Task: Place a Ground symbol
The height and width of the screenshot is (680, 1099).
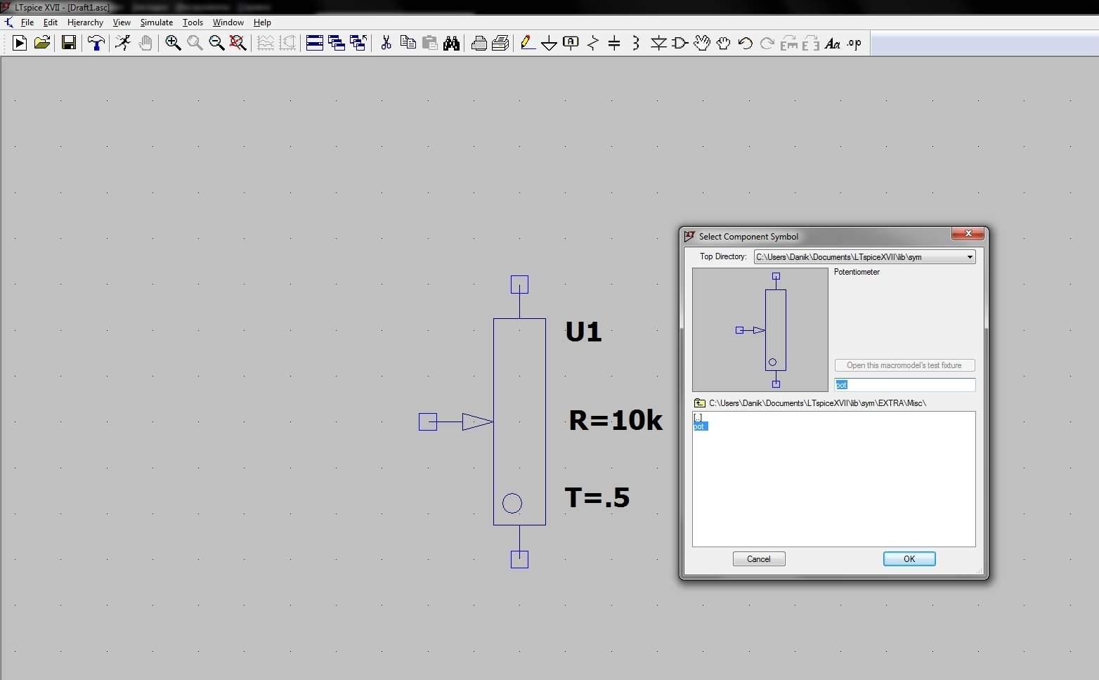Action: pos(549,44)
